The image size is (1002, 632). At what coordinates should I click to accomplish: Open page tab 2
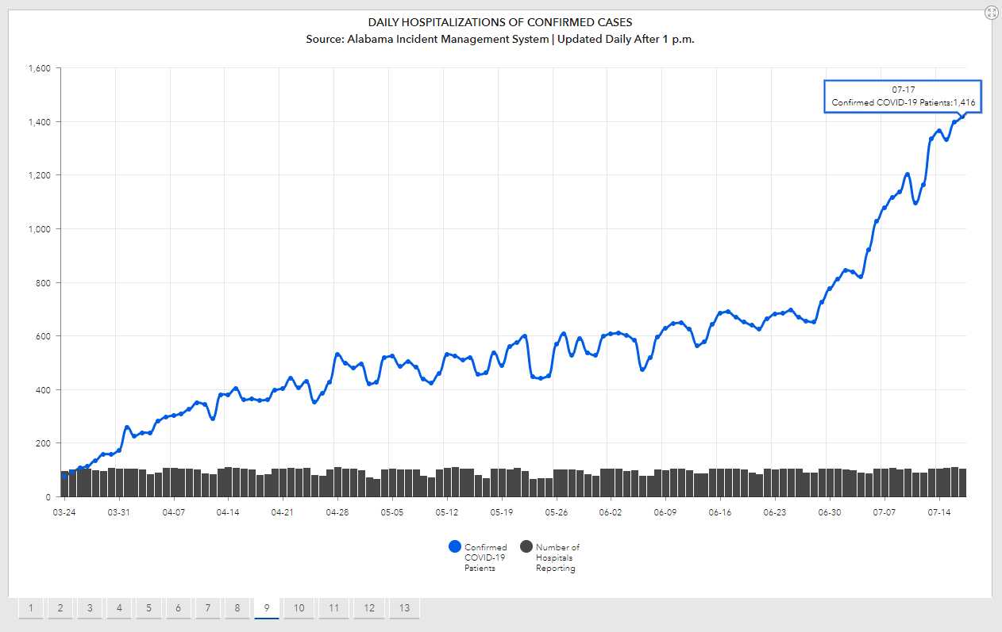(x=60, y=608)
